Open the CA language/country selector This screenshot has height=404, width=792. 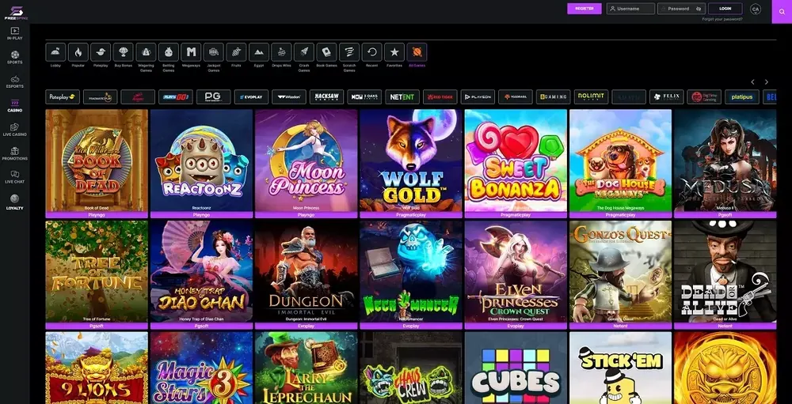(755, 9)
